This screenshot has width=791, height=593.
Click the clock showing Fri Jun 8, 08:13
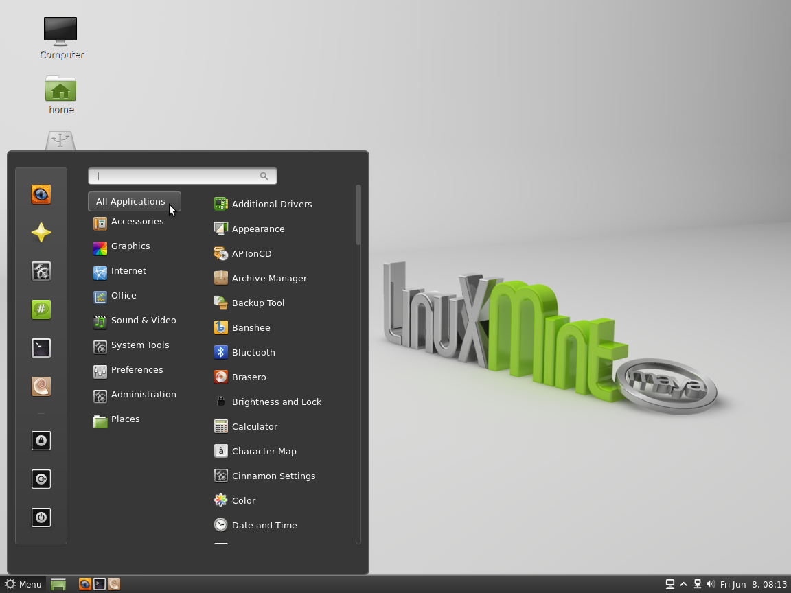point(753,585)
